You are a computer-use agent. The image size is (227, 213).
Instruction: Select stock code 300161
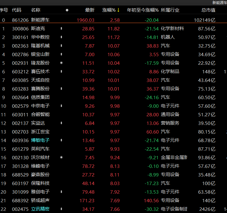pyautogui.click(x=20, y=37)
